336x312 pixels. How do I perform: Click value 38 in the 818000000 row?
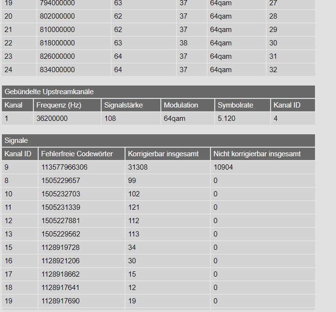point(183,43)
